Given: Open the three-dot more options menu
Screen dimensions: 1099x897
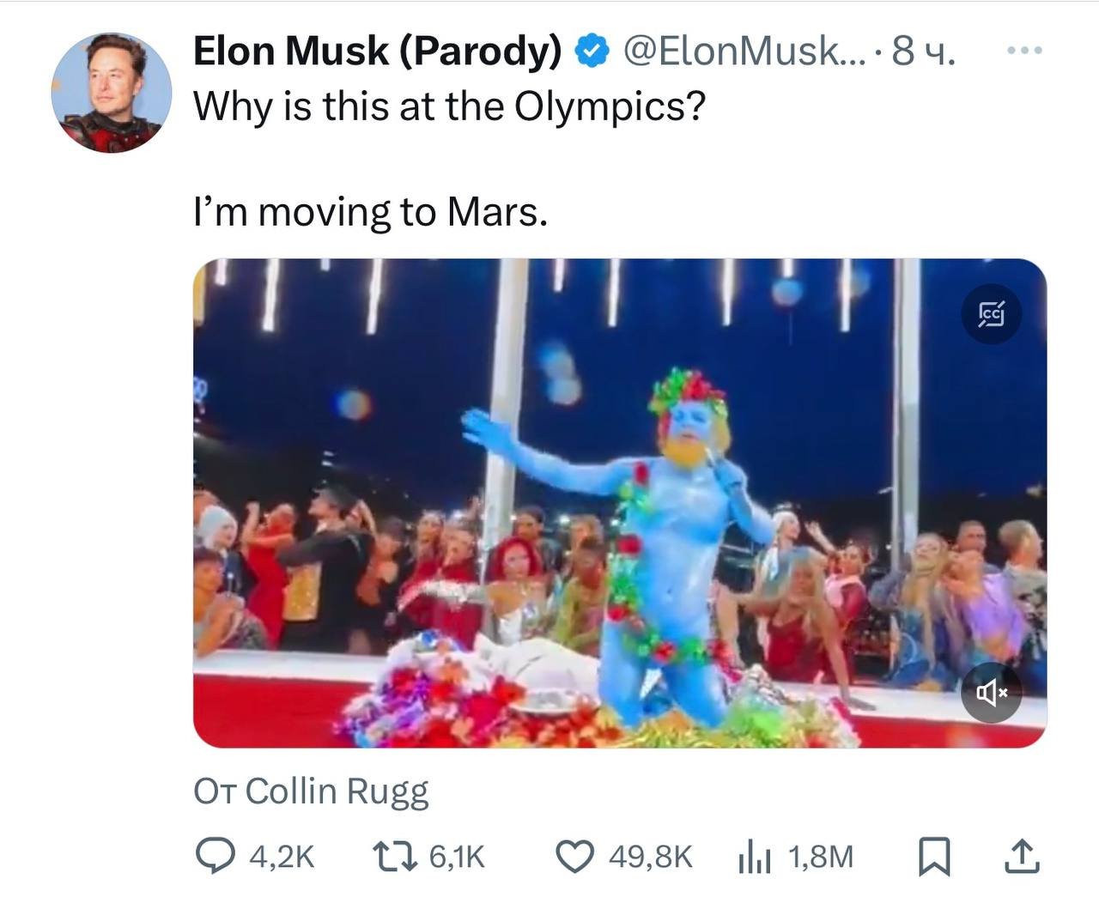Looking at the screenshot, I should pyautogui.click(x=1024, y=52).
